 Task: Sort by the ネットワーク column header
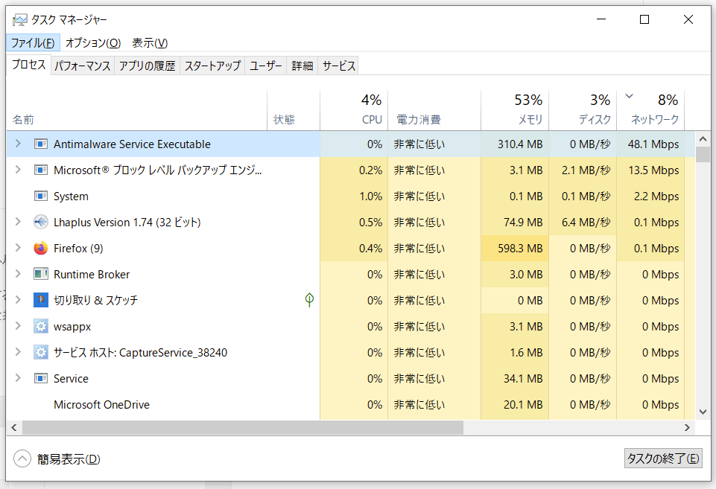click(650, 110)
